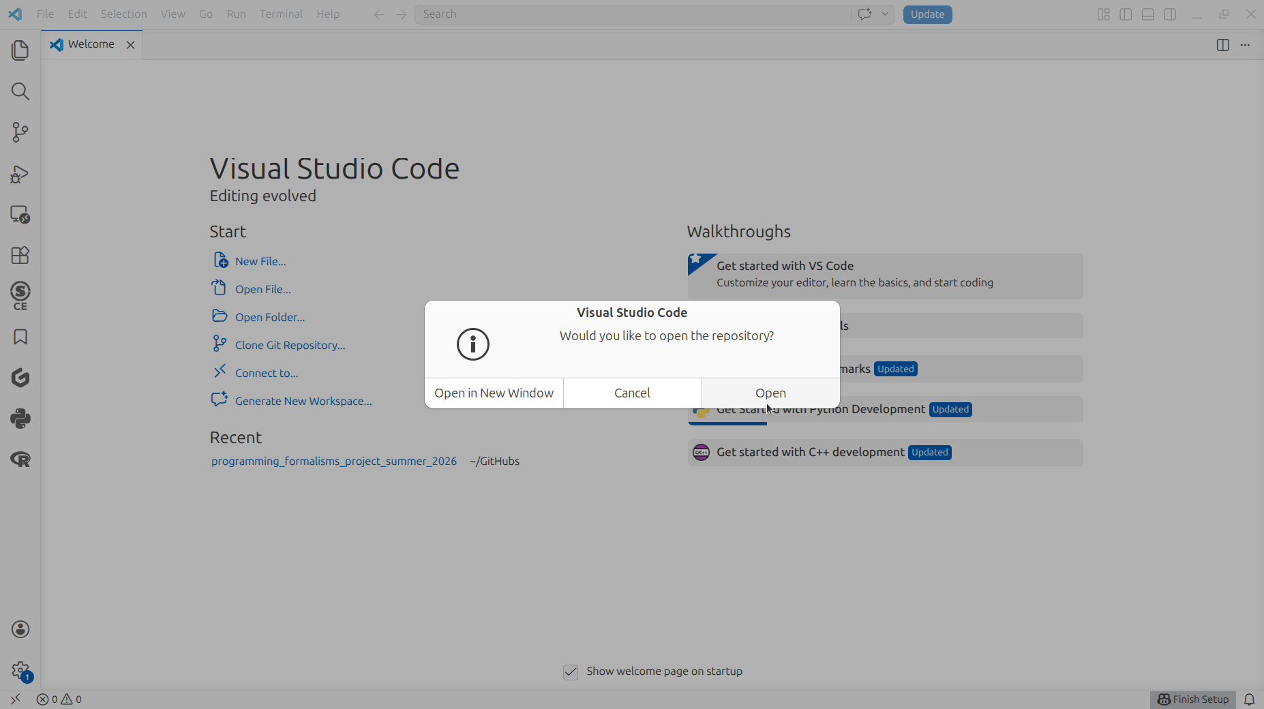Show errors and warnings count in status bar
This screenshot has width=1264, height=709.
[59, 699]
